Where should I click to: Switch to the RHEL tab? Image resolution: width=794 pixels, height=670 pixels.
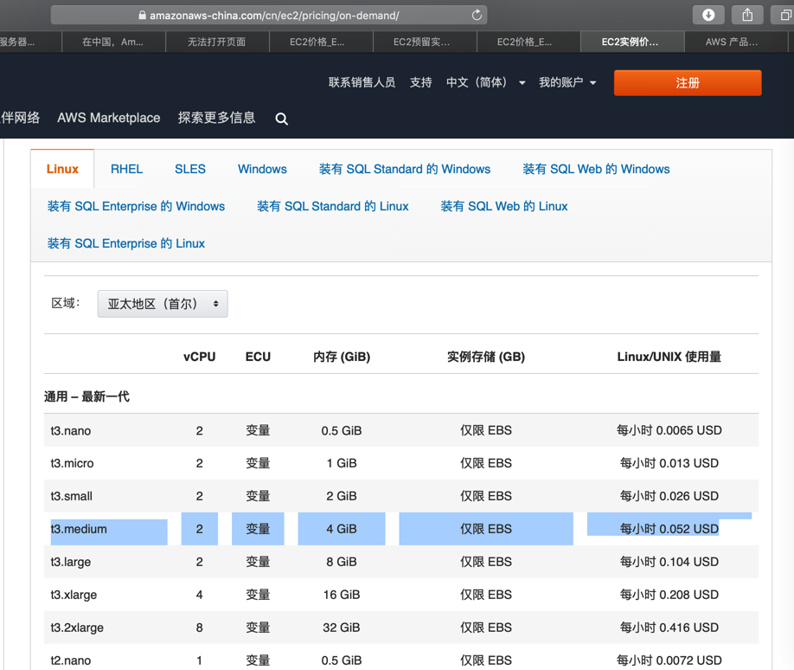pyautogui.click(x=126, y=169)
